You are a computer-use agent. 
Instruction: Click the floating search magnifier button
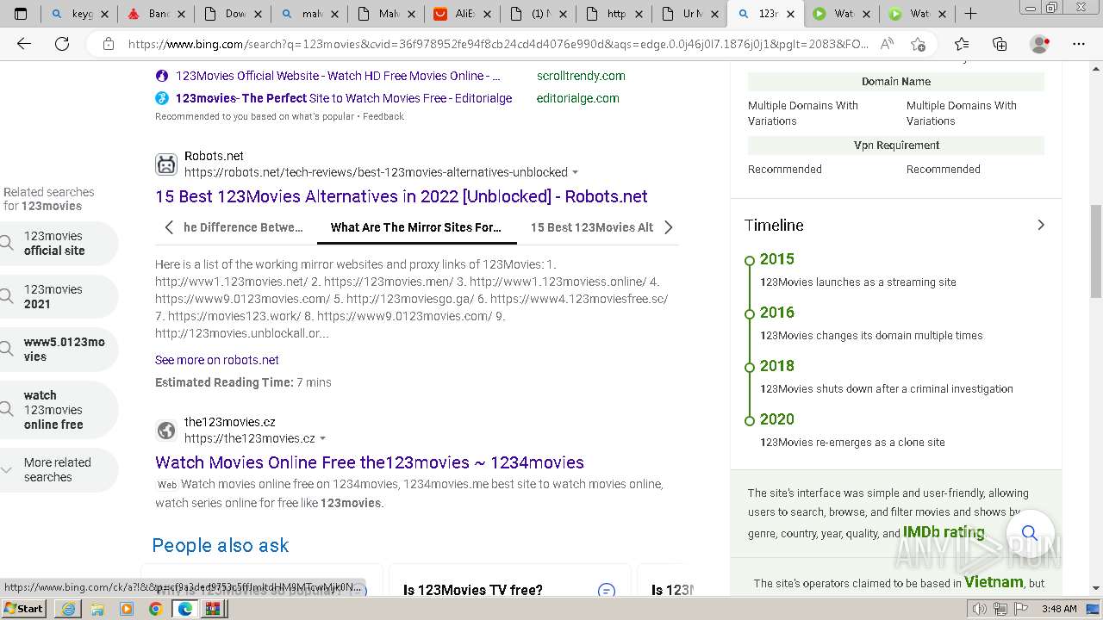[x=1030, y=533]
